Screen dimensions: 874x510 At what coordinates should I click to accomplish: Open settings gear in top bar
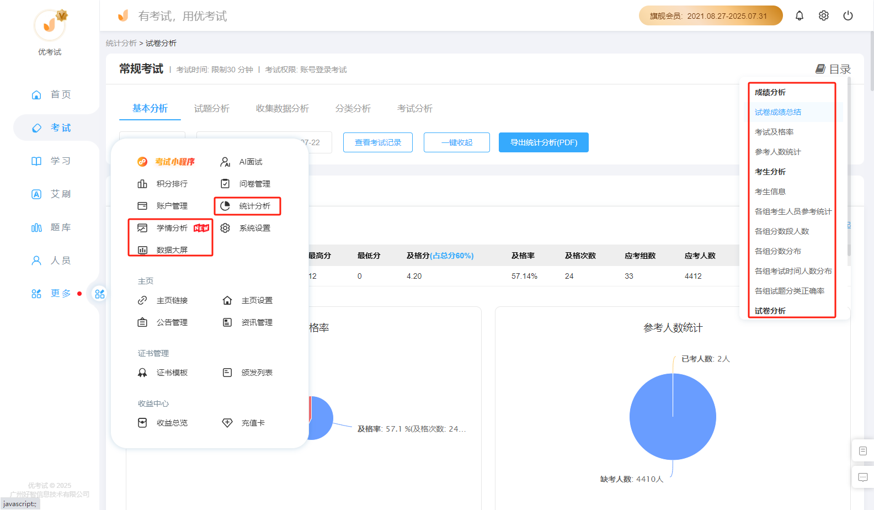[823, 15]
